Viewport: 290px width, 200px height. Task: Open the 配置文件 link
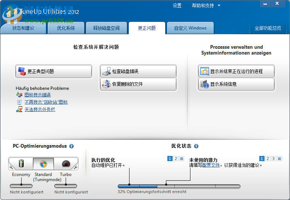211,165
